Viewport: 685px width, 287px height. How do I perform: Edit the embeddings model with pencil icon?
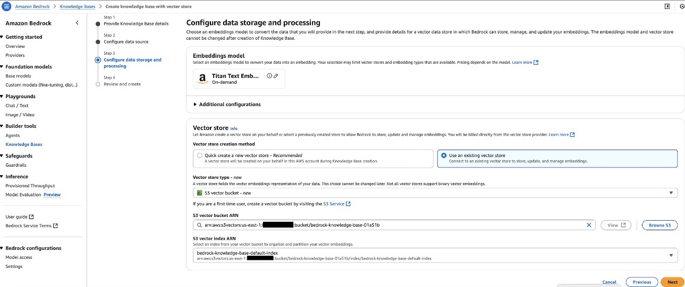click(276, 76)
